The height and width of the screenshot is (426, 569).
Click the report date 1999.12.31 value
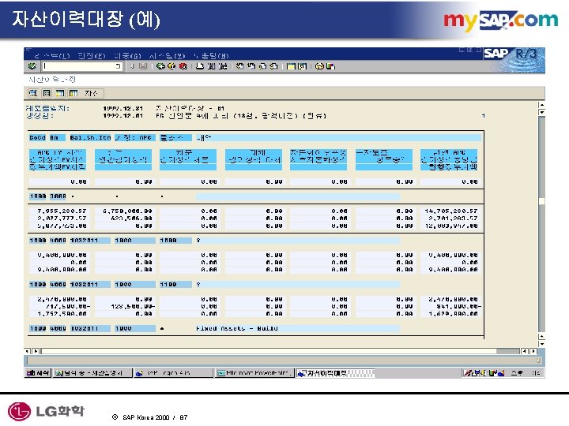pos(123,108)
